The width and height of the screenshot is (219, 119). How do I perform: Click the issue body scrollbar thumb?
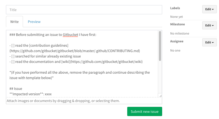[160, 46]
